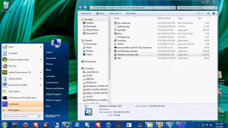228x128 pixels.
Task: Click the user picture computer icon
Action: pyautogui.click(x=56, y=43)
